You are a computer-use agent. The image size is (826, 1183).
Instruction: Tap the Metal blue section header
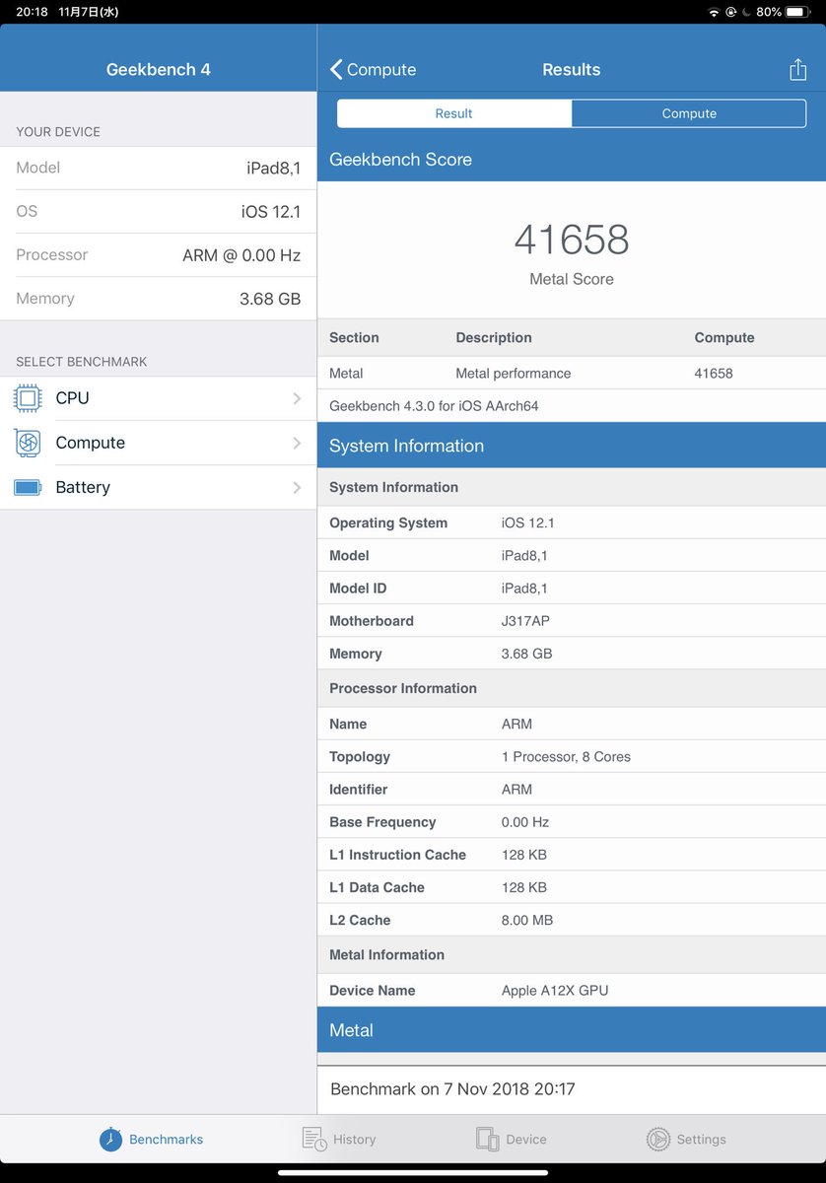coord(572,1030)
